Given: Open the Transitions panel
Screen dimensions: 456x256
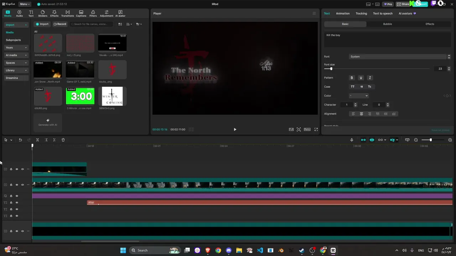Looking at the screenshot, I should [x=67, y=14].
